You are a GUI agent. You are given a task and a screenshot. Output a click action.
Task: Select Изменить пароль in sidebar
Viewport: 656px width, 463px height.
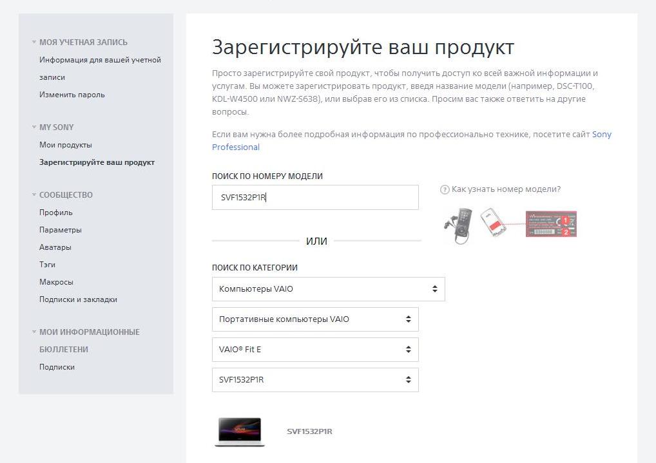(x=72, y=95)
